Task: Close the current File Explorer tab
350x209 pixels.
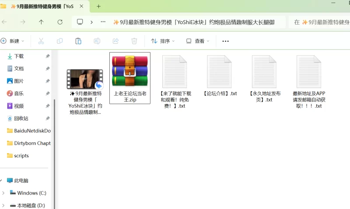Action: click(x=81, y=6)
